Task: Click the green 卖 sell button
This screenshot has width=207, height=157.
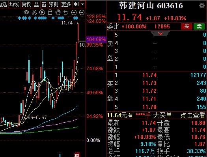Action: 199,26
